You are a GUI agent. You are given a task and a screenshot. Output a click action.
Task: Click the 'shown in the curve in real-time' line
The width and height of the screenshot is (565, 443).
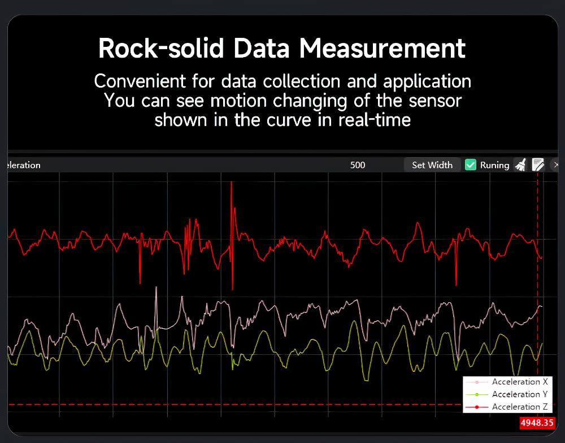(282, 120)
